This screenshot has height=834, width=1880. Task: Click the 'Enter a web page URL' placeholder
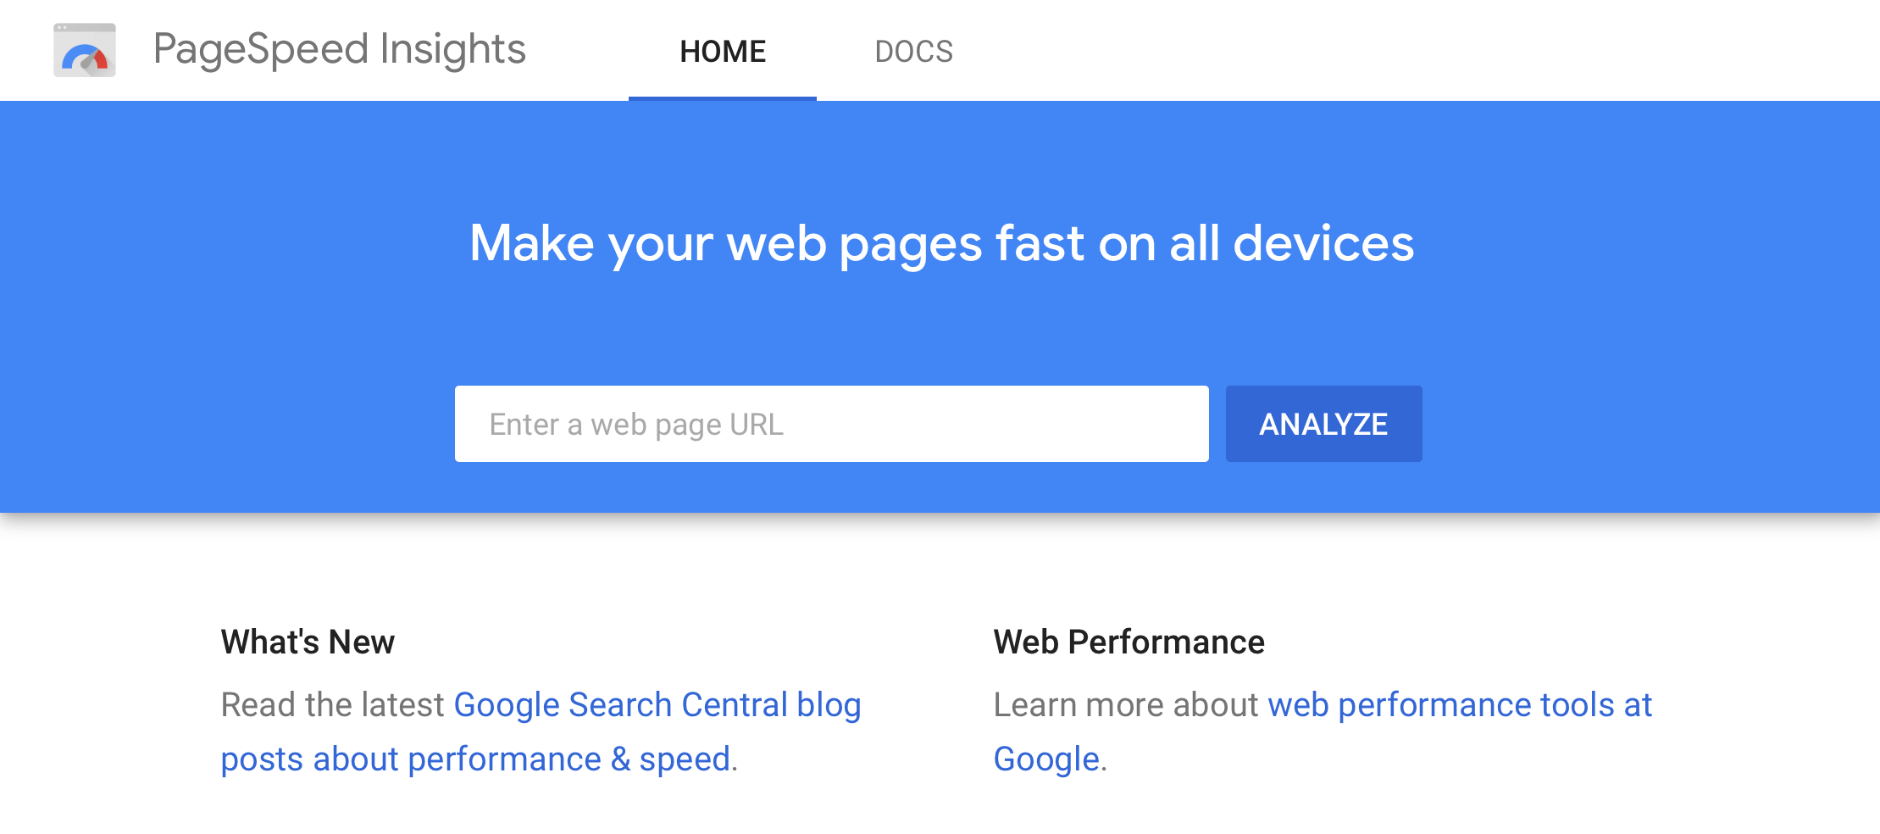(x=636, y=425)
